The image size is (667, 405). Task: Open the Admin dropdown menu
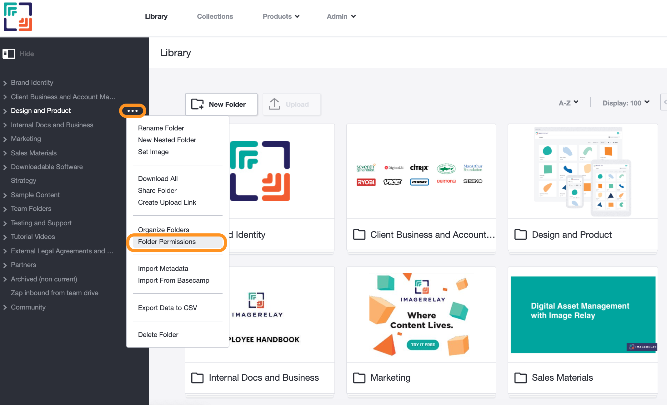341,17
